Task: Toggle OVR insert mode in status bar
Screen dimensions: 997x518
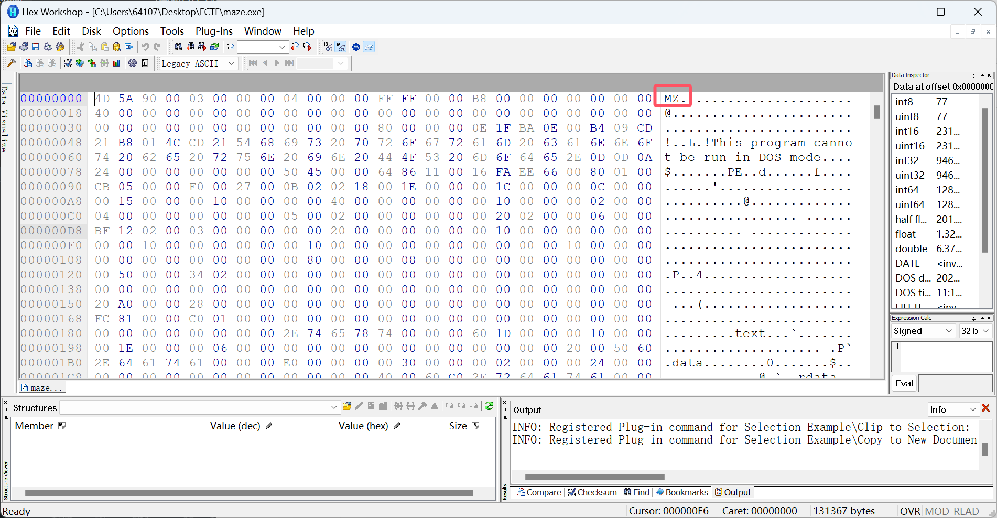Action: (x=910, y=511)
